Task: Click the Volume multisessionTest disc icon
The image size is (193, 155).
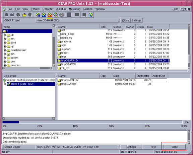Action: coord(5,80)
